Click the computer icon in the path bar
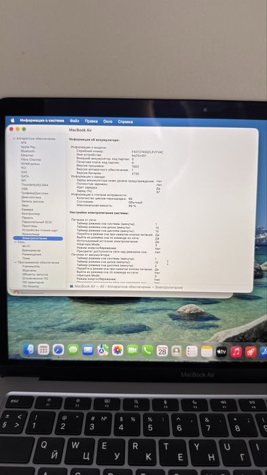This screenshot has width=267, height=475. coord(71,286)
